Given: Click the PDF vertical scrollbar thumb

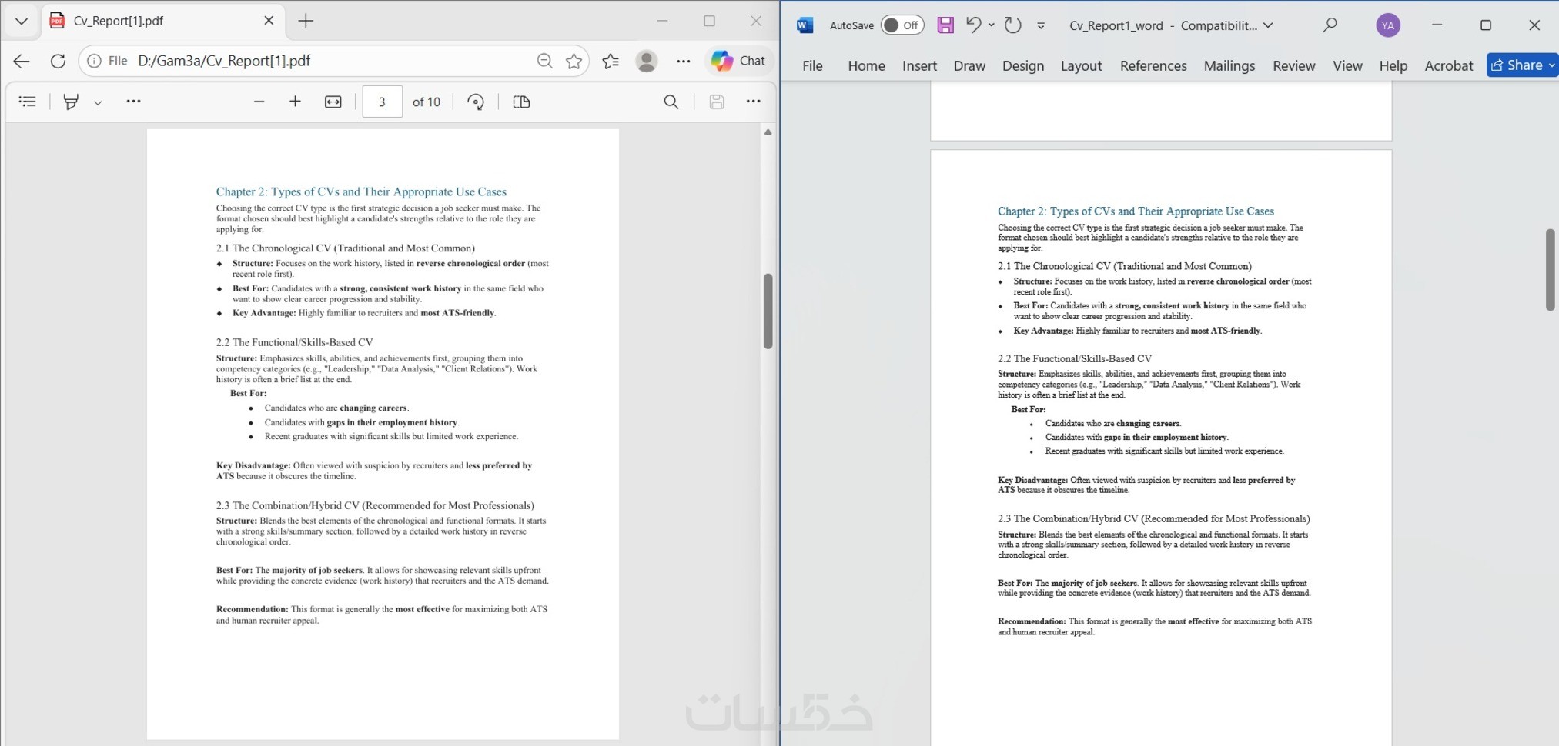Looking at the screenshot, I should pos(768,311).
